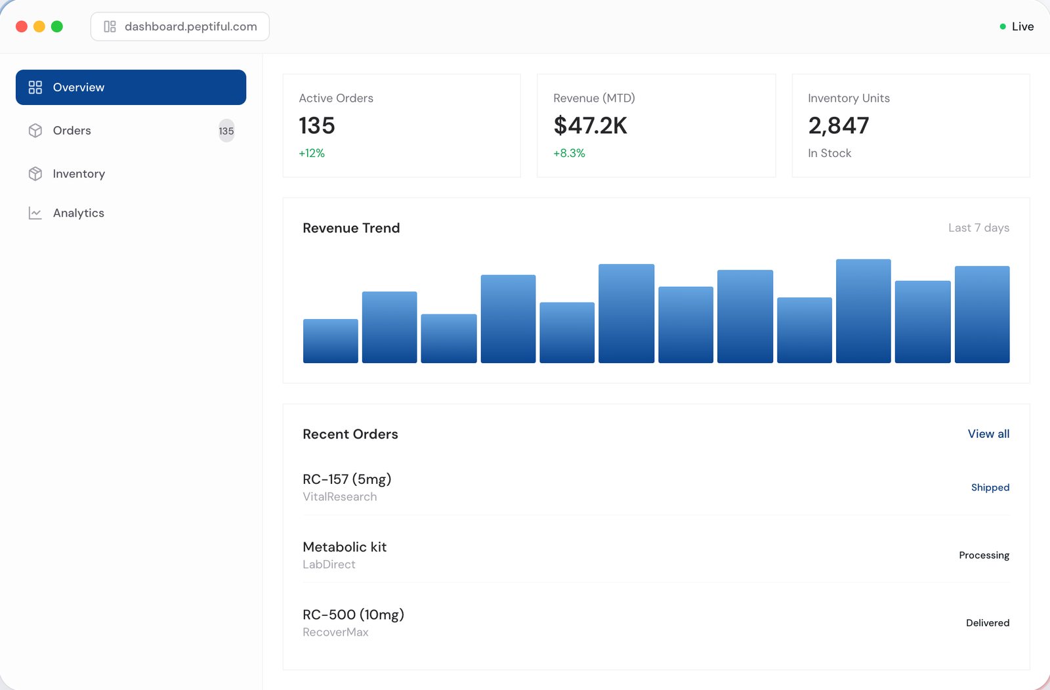Image resolution: width=1050 pixels, height=690 pixels.
Task: Go to the Orders section
Action: 131,131
